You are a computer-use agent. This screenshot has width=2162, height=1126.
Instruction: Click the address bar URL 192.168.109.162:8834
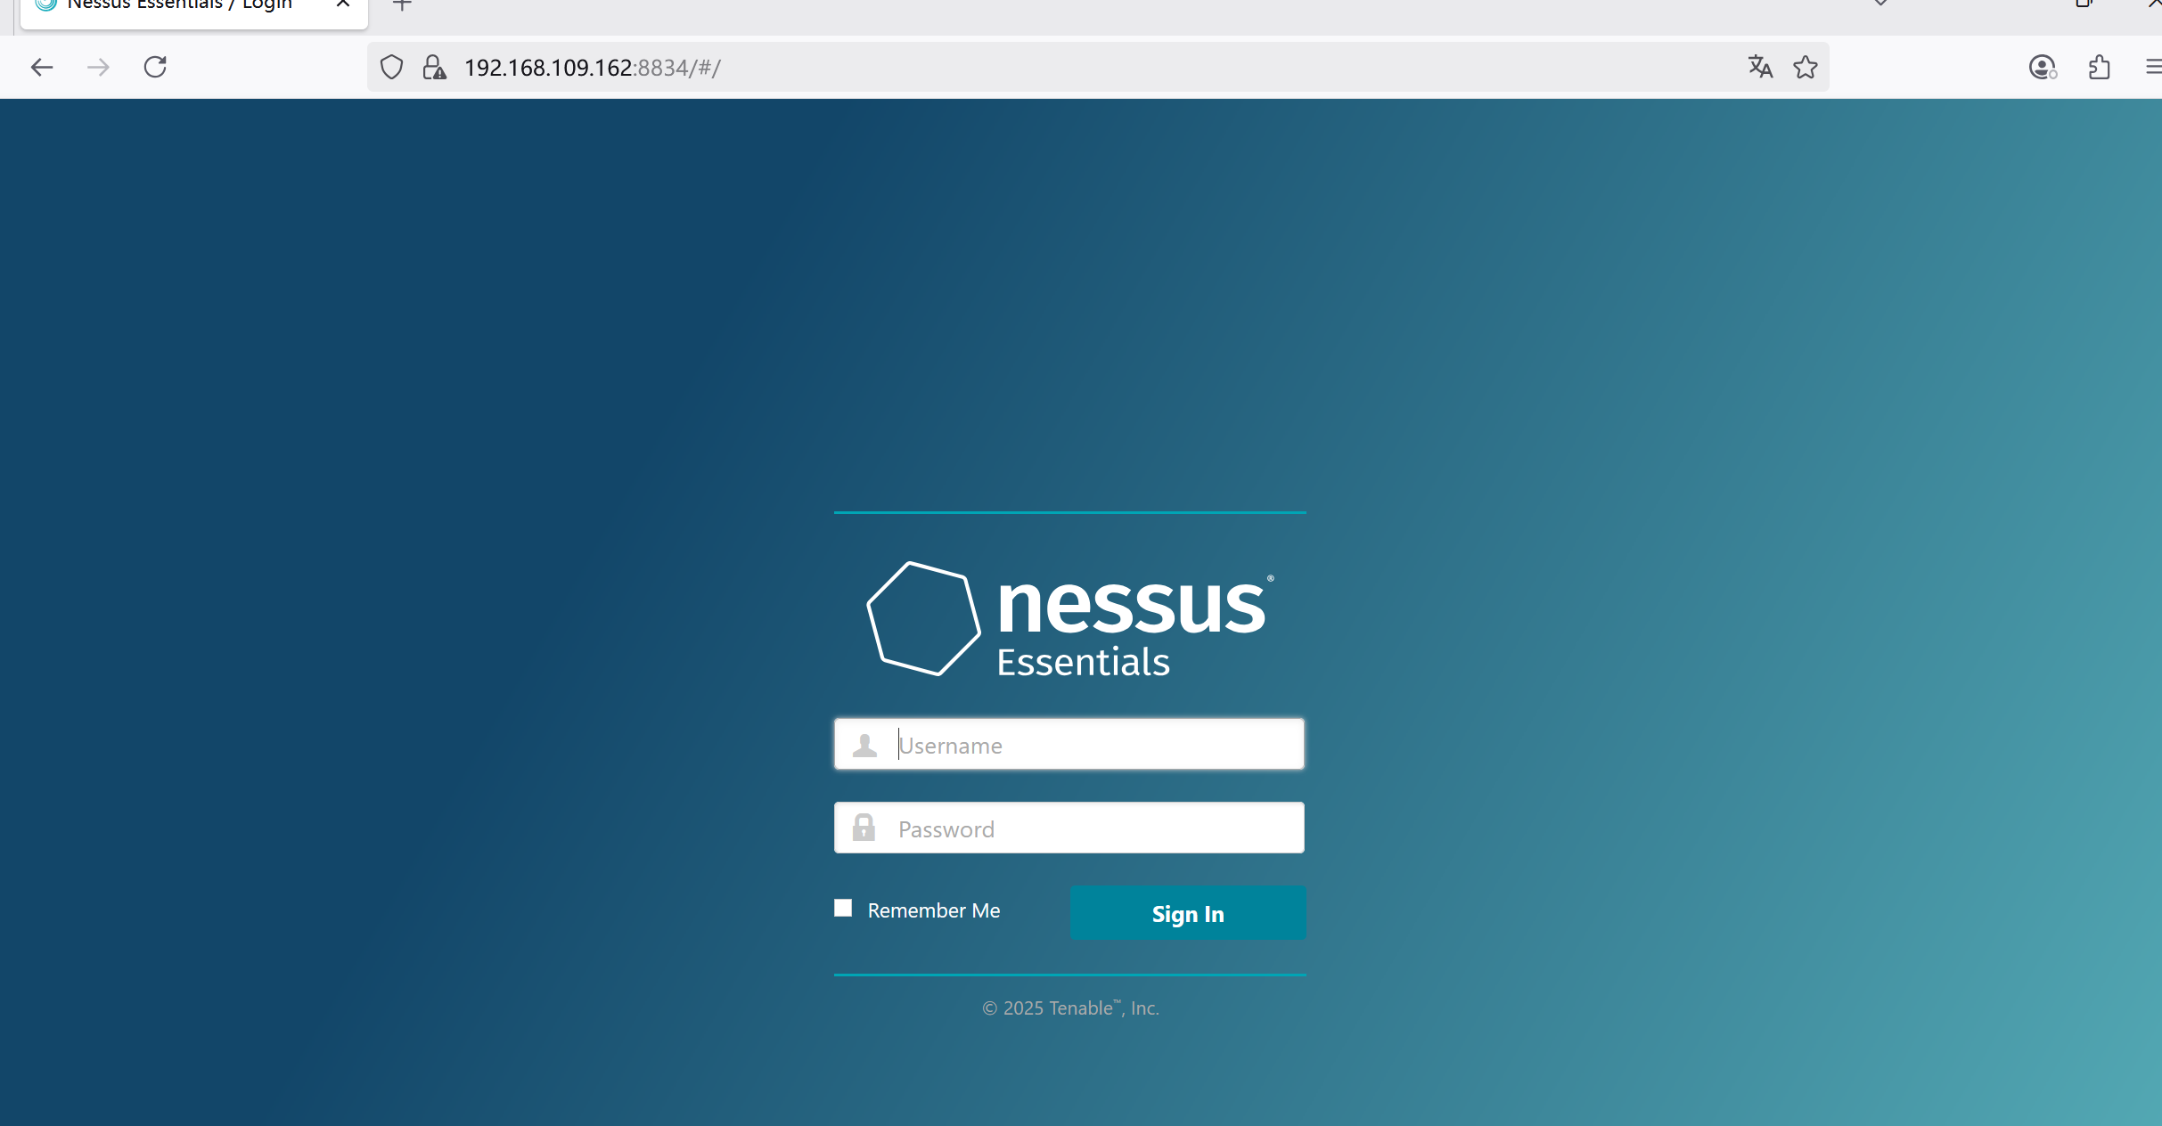(x=592, y=68)
